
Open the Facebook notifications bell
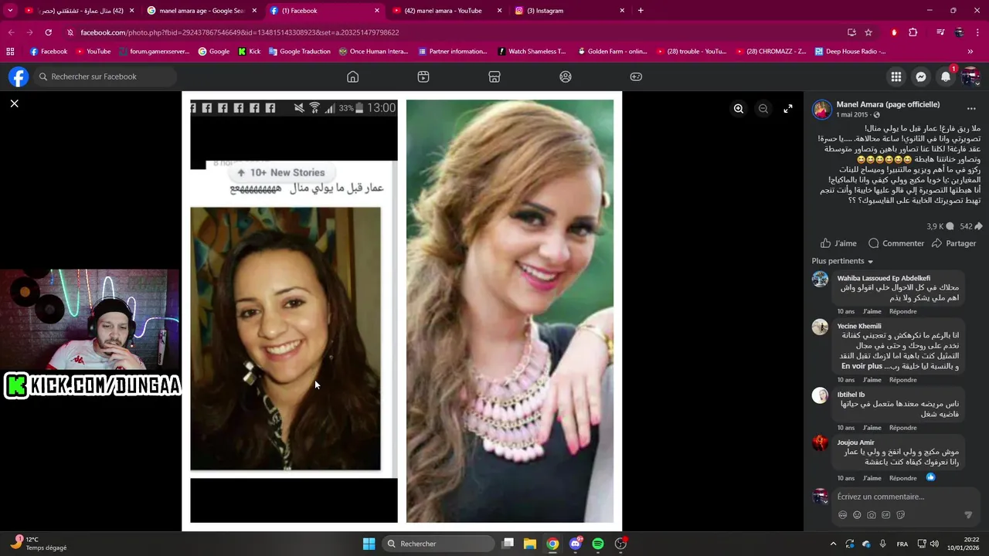point(946,76)
